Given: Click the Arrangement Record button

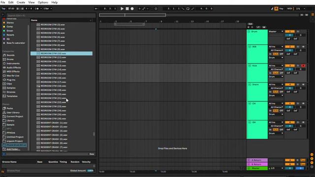Looking at the screenshot, I should pos(132,9).
